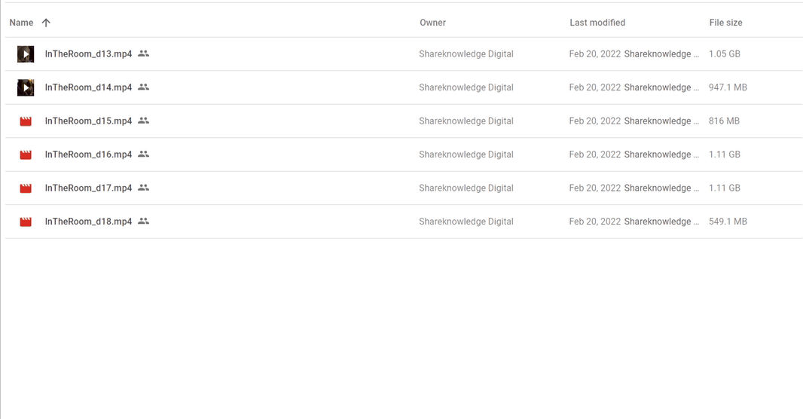This screenshot has height=419, width=803.
Task: Click the File size column header
Action: tap(725, 23)
